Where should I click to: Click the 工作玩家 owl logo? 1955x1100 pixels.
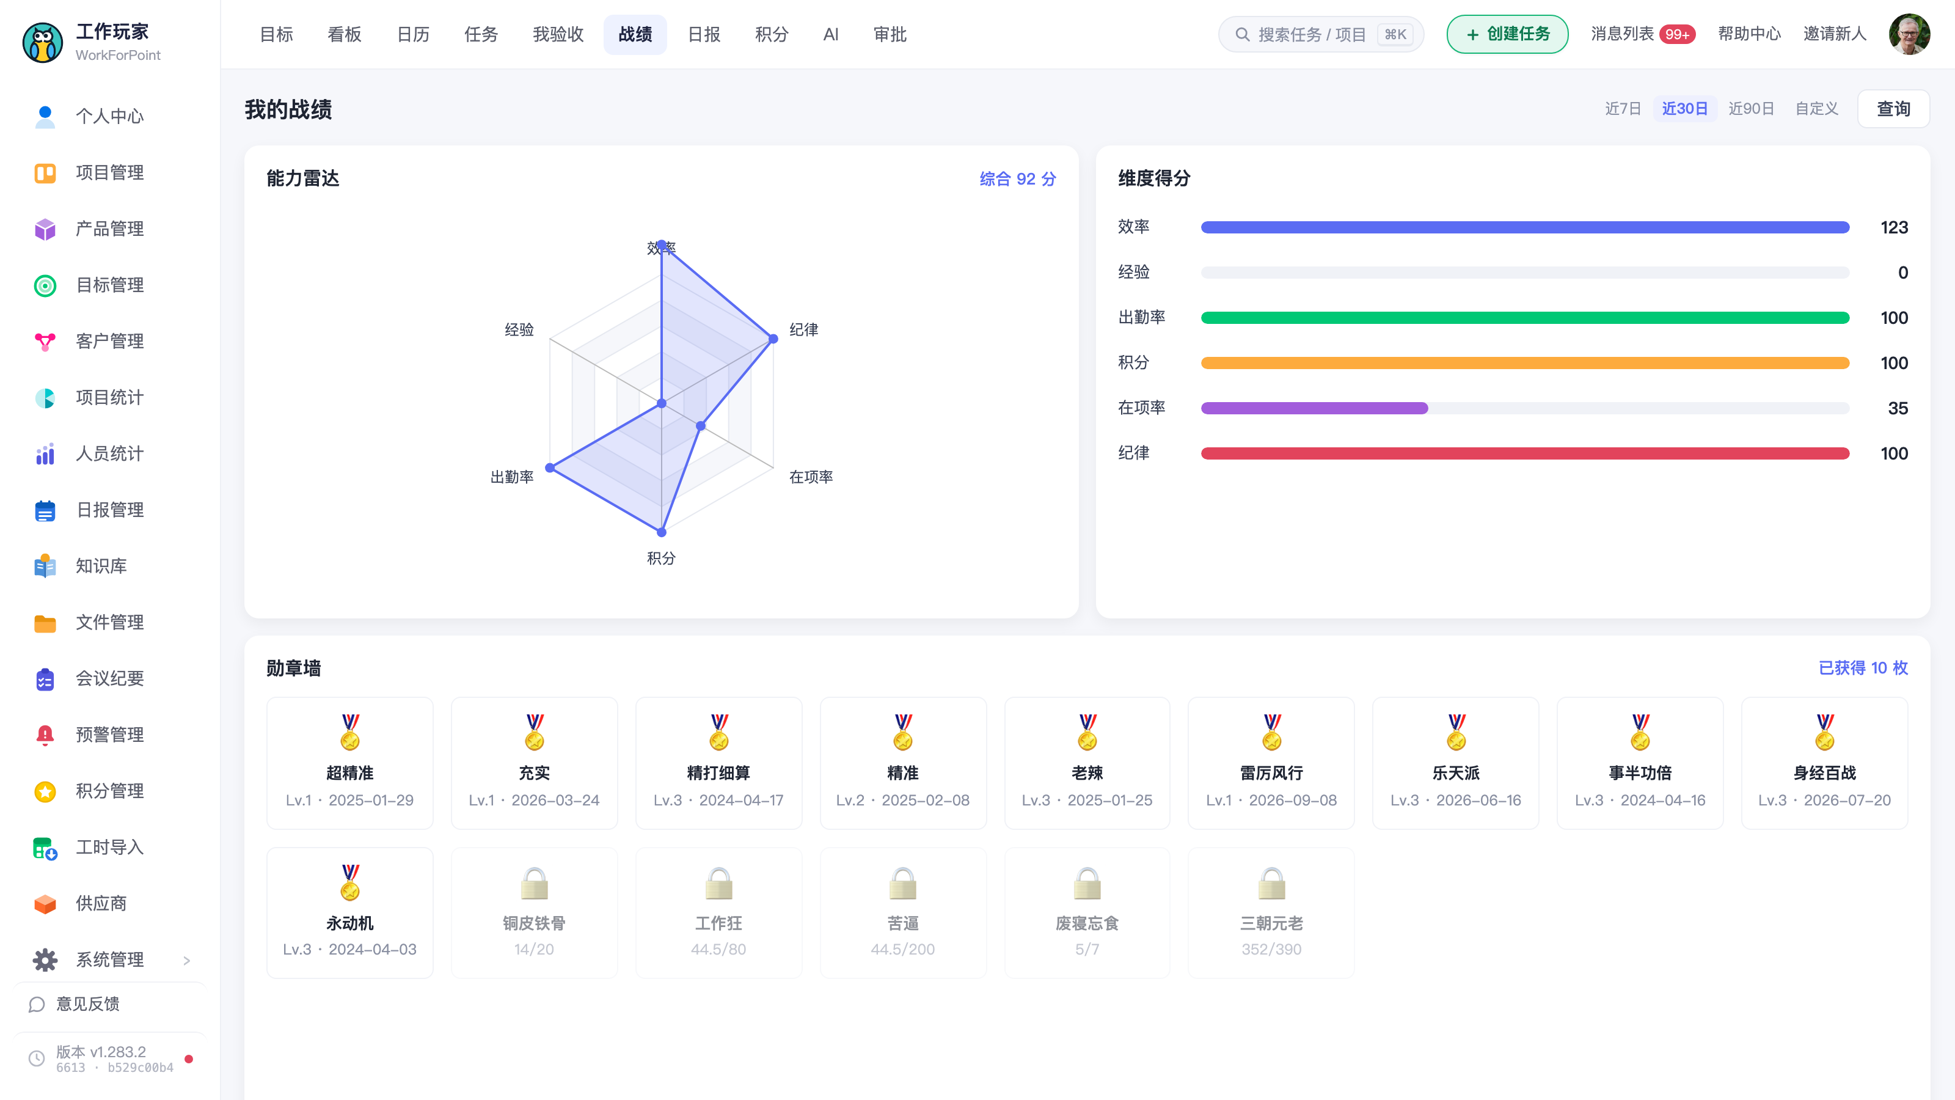pos(43,43)
